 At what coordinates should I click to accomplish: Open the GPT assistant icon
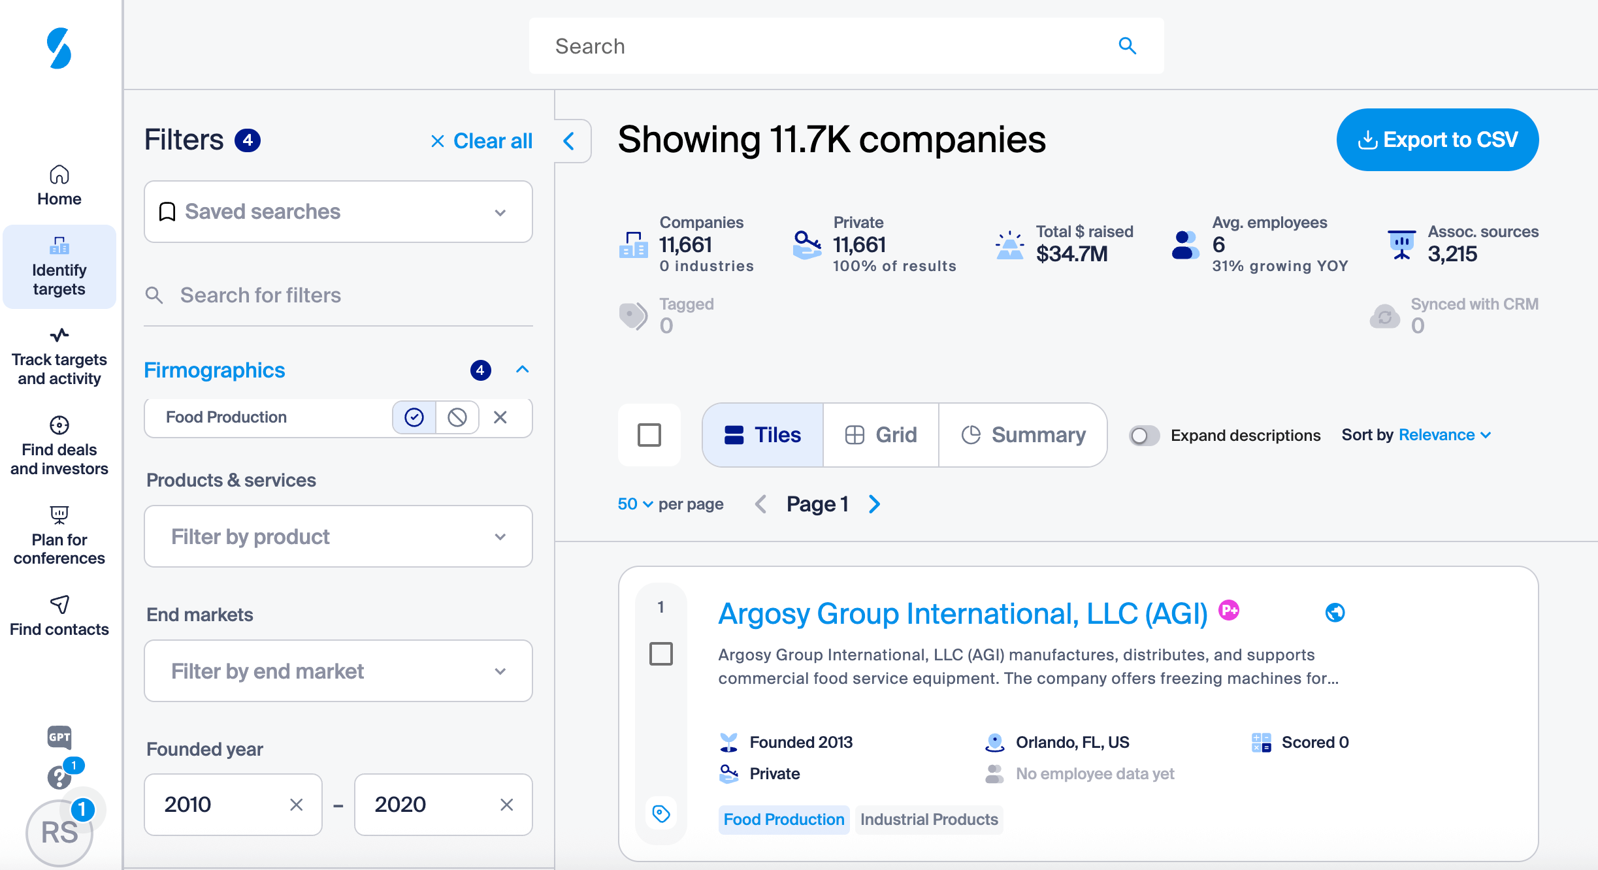59,737
